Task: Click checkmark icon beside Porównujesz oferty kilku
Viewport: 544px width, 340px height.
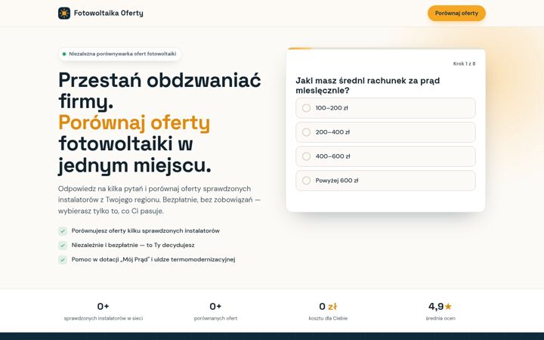Action: [x=63, y=231]
